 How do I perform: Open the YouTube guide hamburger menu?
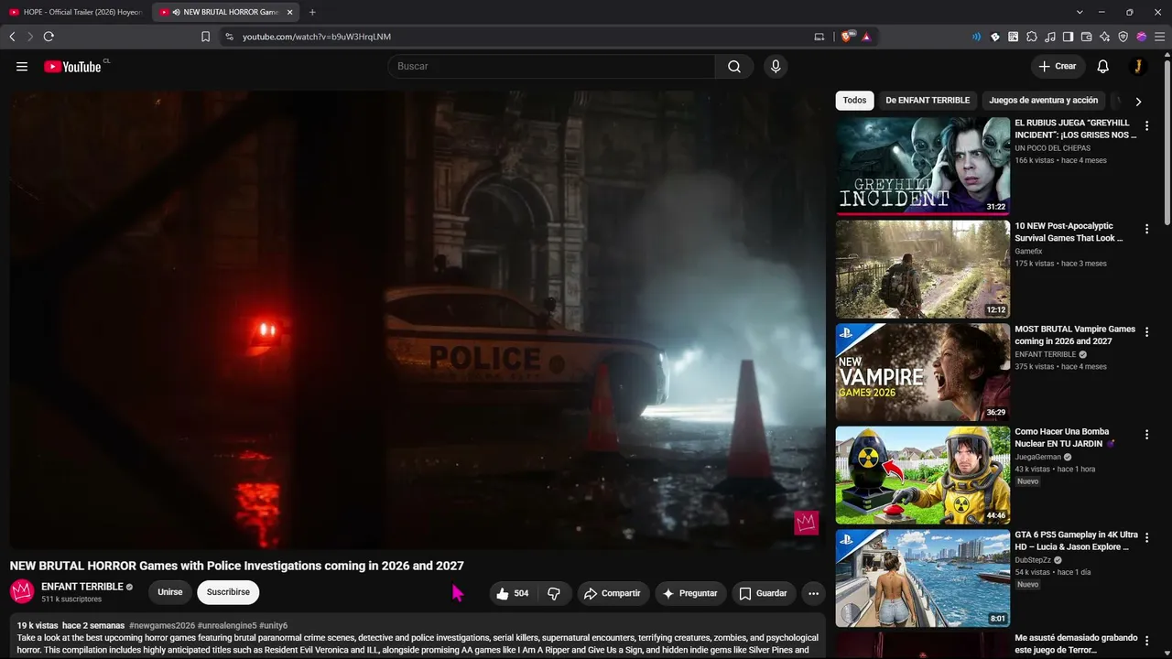tap(22, 67)
